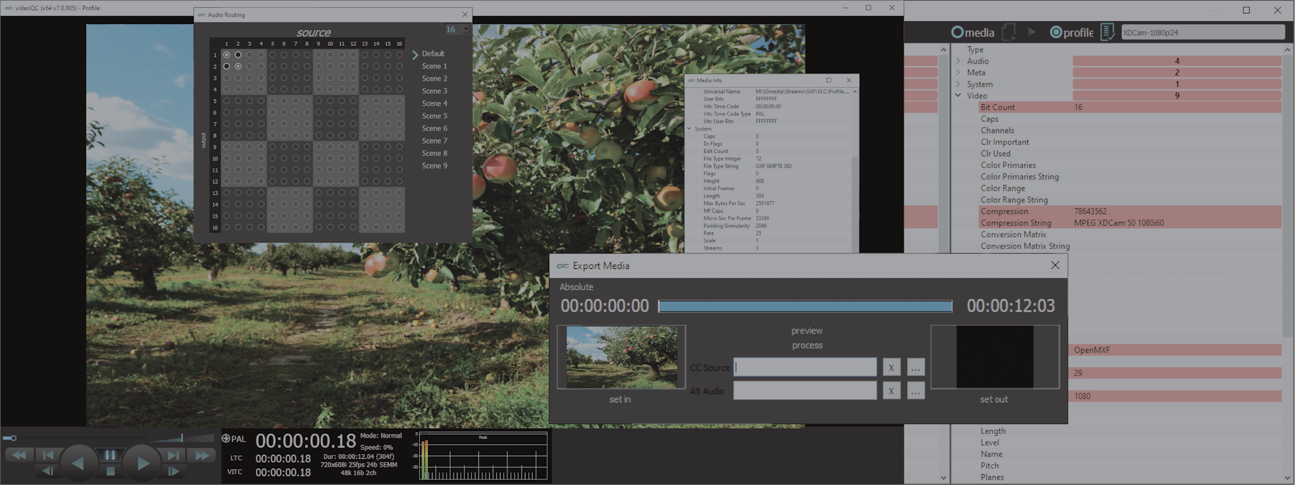This screenshot has width=1295, height=485.
Task: Click the stop button in the transport
Action: [x=110, y=471]
